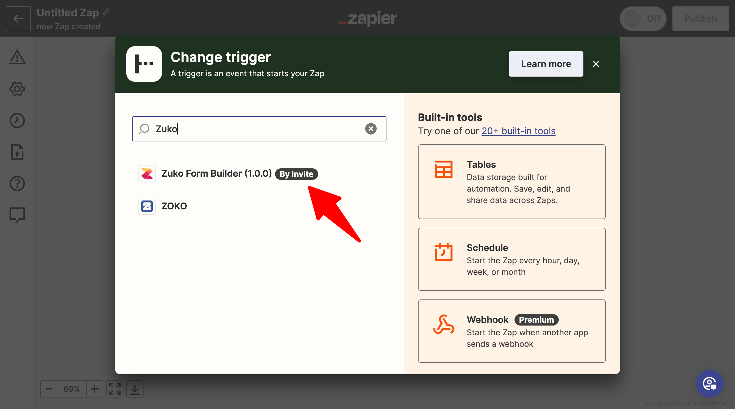
Task: Select Zuko Form Builder as trigger
Action: point(216,173)
